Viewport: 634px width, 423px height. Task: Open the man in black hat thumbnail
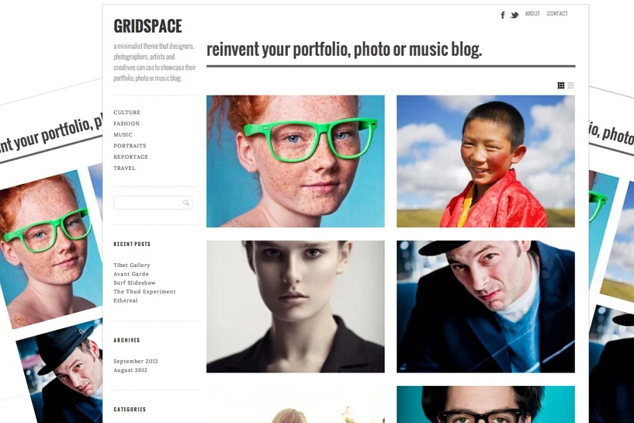[486, 307]
